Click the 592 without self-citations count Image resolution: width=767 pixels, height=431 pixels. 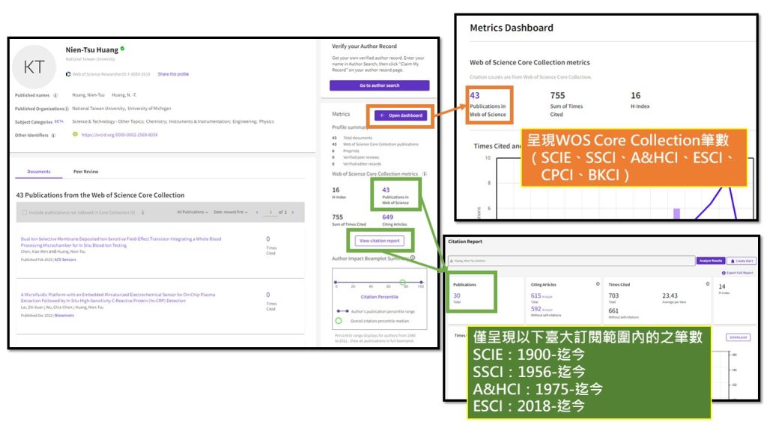[x=536, y=309]
